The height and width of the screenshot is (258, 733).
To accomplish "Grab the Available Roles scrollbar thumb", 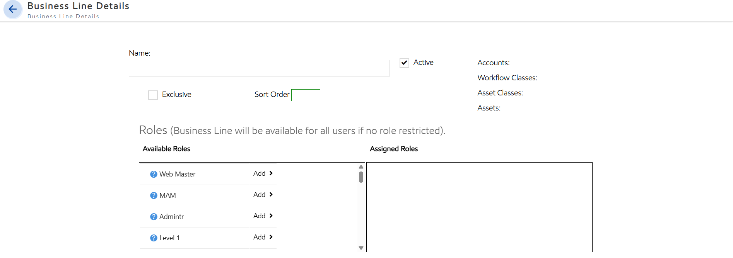I will (361, 177).
